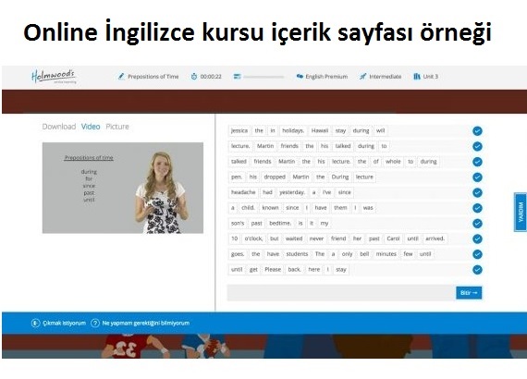Click check mark for 'until get Please' row
527x379 pixels.
[x=477, y=270]
